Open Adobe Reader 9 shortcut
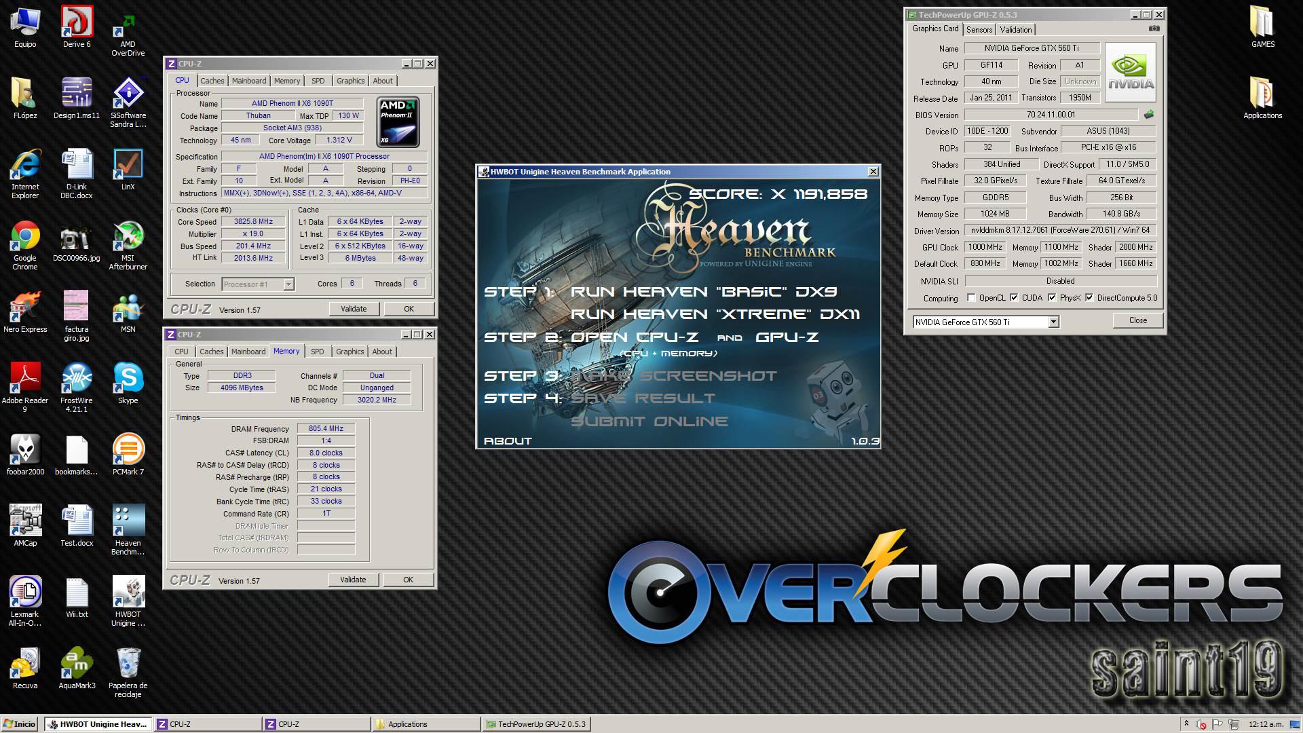1303x733 pixels. (25, 388)
